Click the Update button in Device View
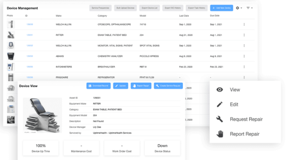Screen dimensions: 289x160 click(x=120, y=86)
